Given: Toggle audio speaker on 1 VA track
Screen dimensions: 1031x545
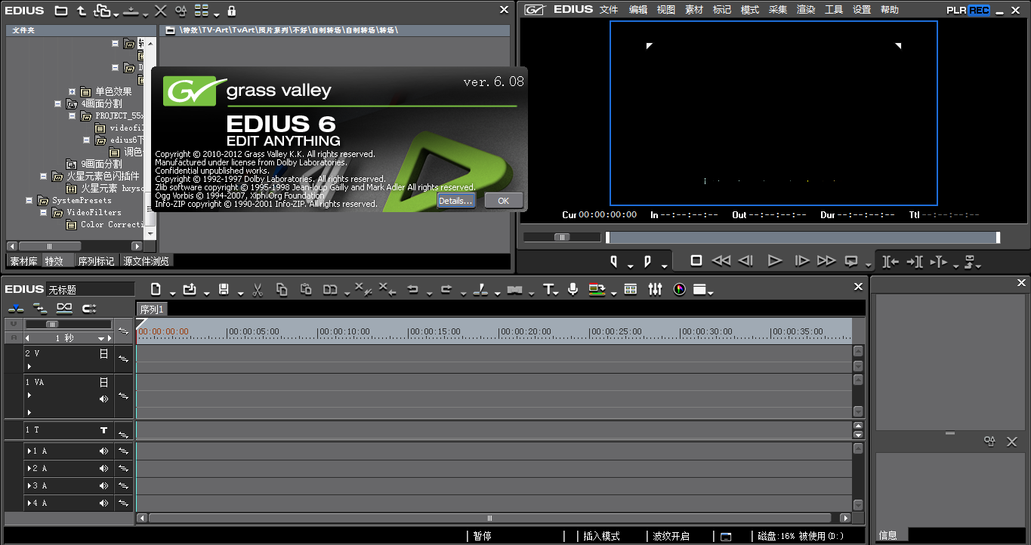Looking at the screenshot, I should [x=104, y=399].
